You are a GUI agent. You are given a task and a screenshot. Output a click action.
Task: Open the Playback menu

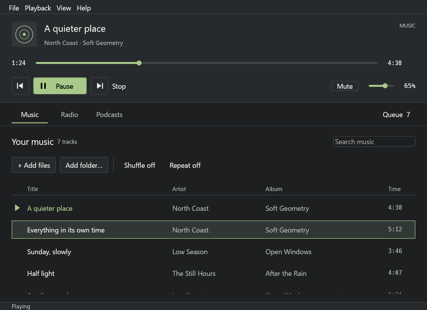tap(38, 8)
